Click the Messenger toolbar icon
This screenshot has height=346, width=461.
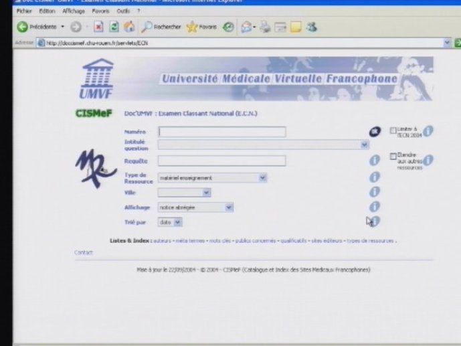point(312,27)
